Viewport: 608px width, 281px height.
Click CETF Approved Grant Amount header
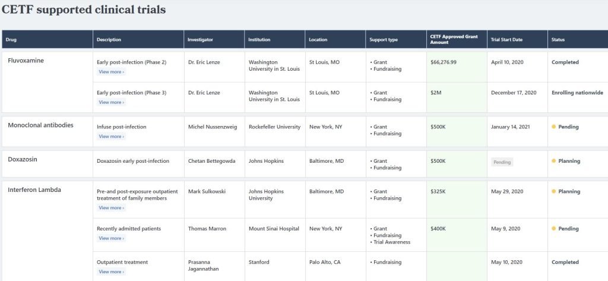[454, 39]
